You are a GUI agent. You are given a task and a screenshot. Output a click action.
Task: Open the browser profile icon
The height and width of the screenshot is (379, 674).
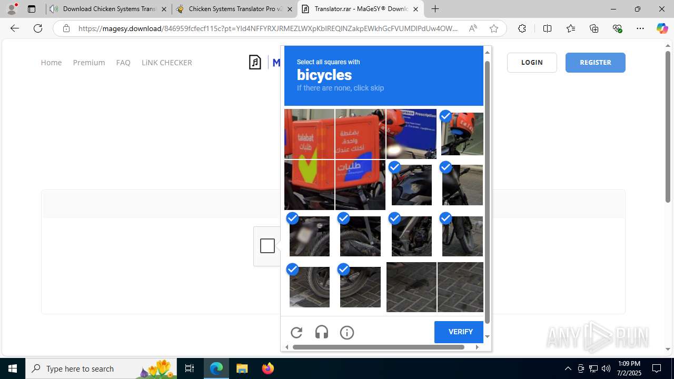tap(12, 9)
